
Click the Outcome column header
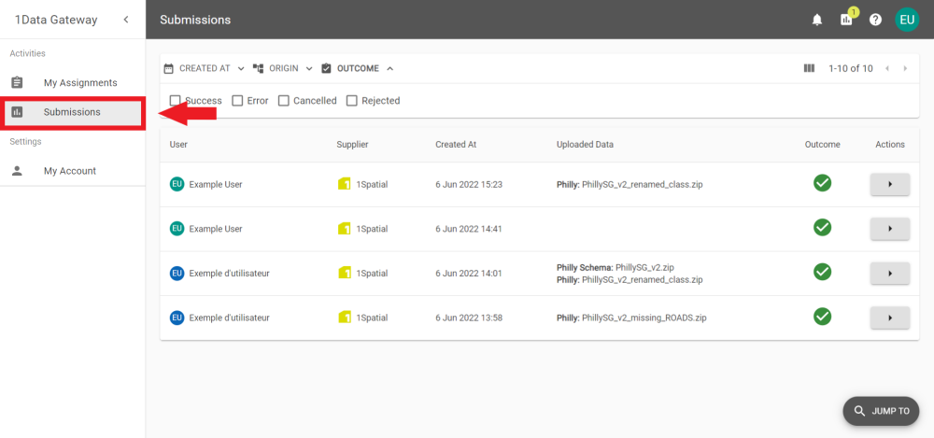click(822, 144)
